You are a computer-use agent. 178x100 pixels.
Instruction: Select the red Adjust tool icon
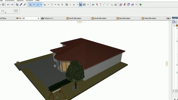(97, 5)
